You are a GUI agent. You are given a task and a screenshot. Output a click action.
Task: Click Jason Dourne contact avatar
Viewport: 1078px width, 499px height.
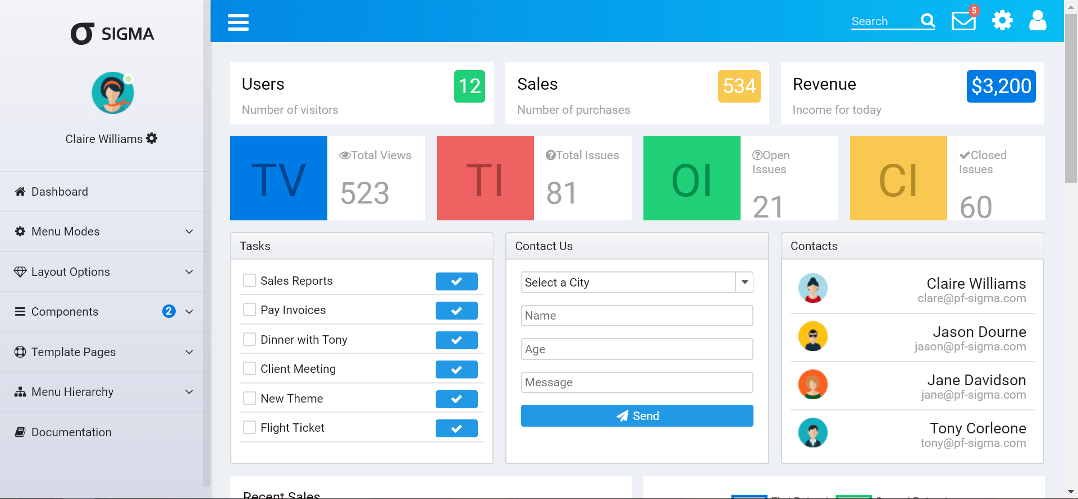coord(813,336)
